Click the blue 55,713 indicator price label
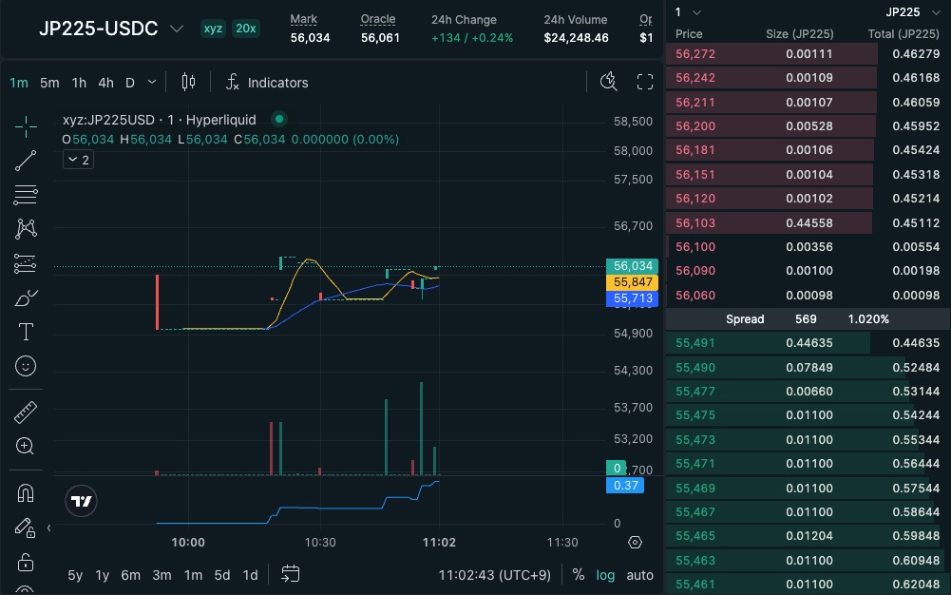The height and width of the screenshot is (595, 951). coord(632,298)
